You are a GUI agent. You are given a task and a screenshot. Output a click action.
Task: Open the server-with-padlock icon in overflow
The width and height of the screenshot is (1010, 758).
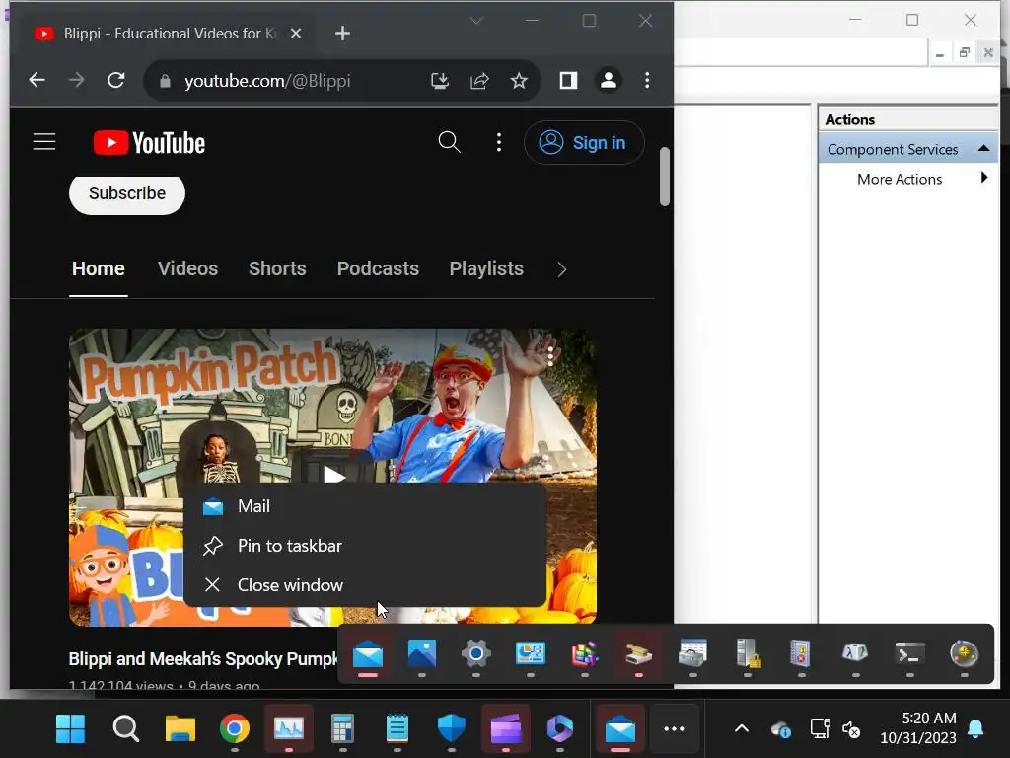[748, 654]
